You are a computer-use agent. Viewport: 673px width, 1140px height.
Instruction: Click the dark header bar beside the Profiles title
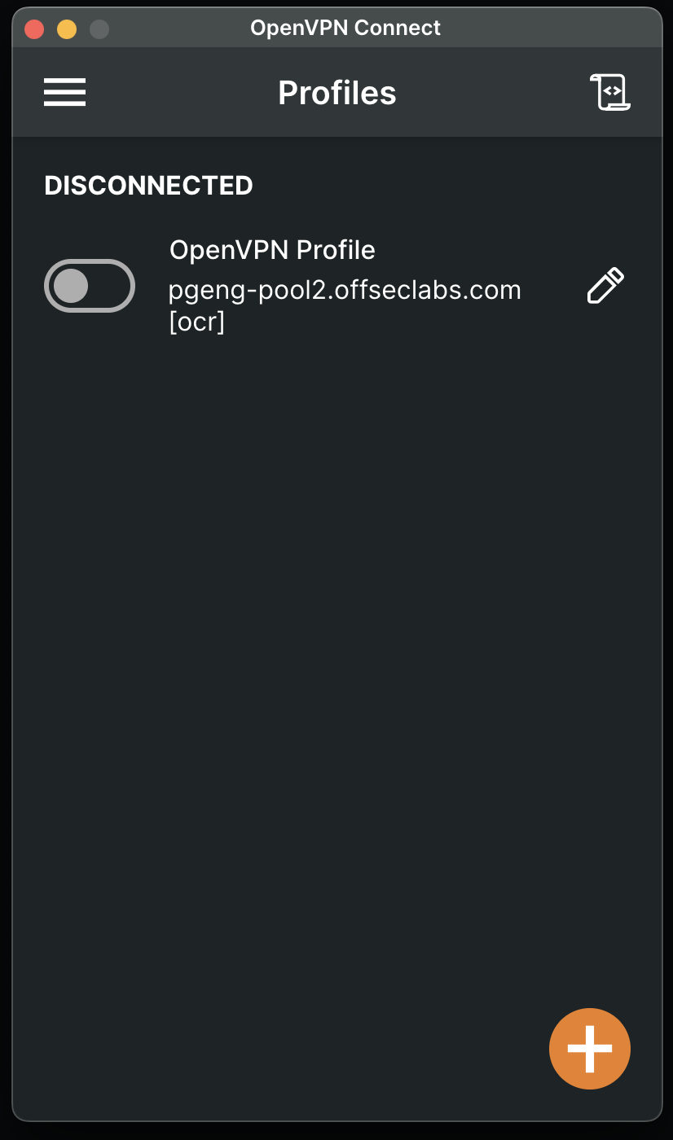pos(489,92)
